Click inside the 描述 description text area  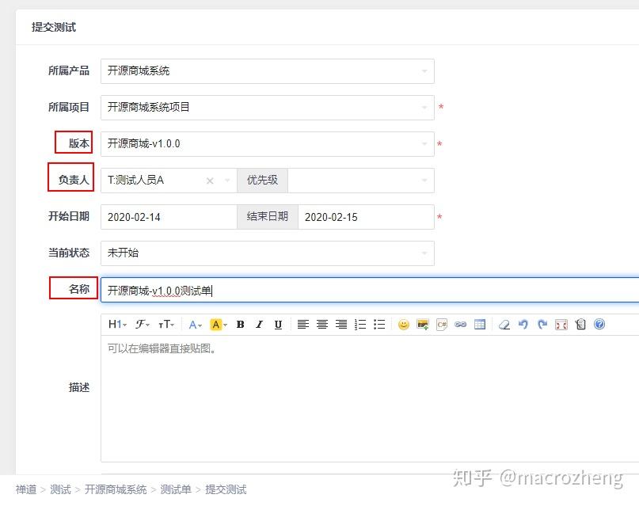tap(370, 398)
